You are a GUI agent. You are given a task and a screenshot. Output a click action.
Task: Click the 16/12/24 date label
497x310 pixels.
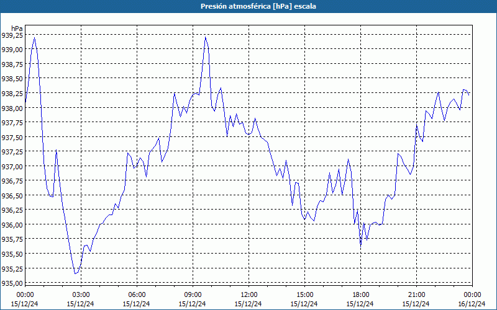pyautogui.click(x=472, y=304)
